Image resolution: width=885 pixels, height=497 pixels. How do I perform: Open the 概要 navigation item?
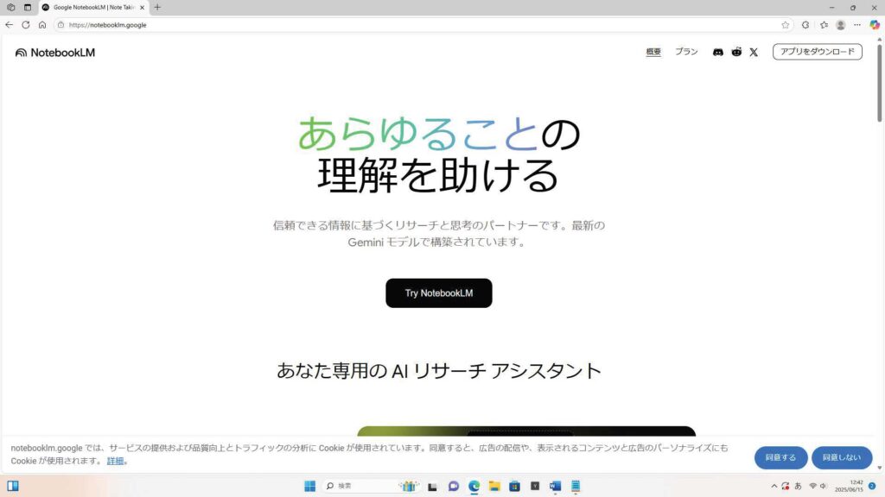pos(653,52)
